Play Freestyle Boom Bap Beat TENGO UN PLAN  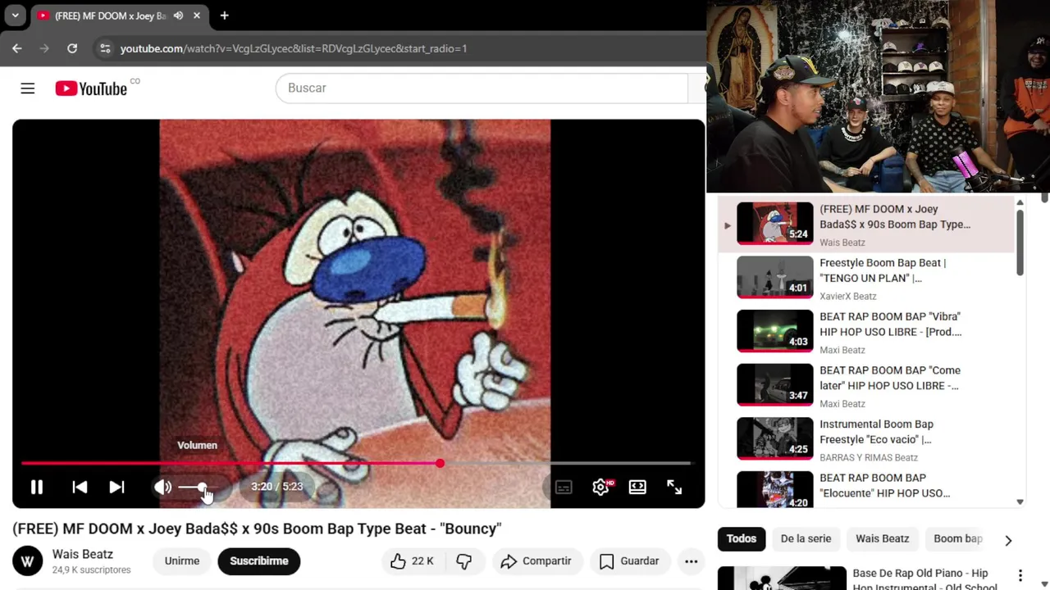pyautogui.click(x=865, y=279)
